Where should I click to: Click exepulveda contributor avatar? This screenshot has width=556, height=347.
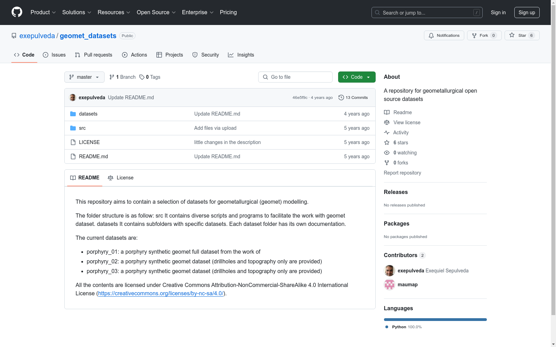tap(390, 271)
